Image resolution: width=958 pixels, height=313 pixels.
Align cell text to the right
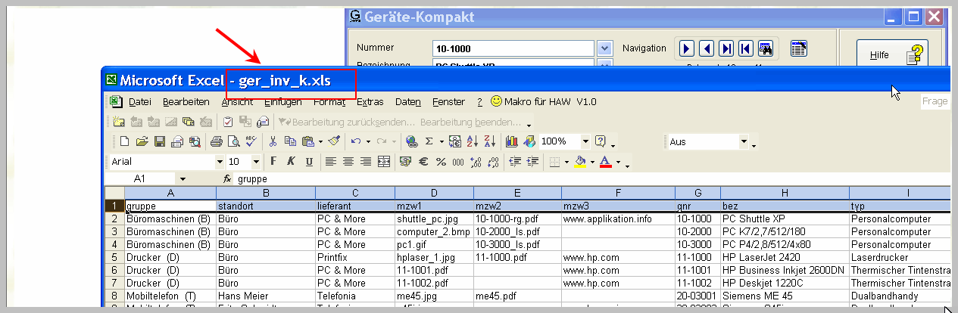(x=365, y=161)
